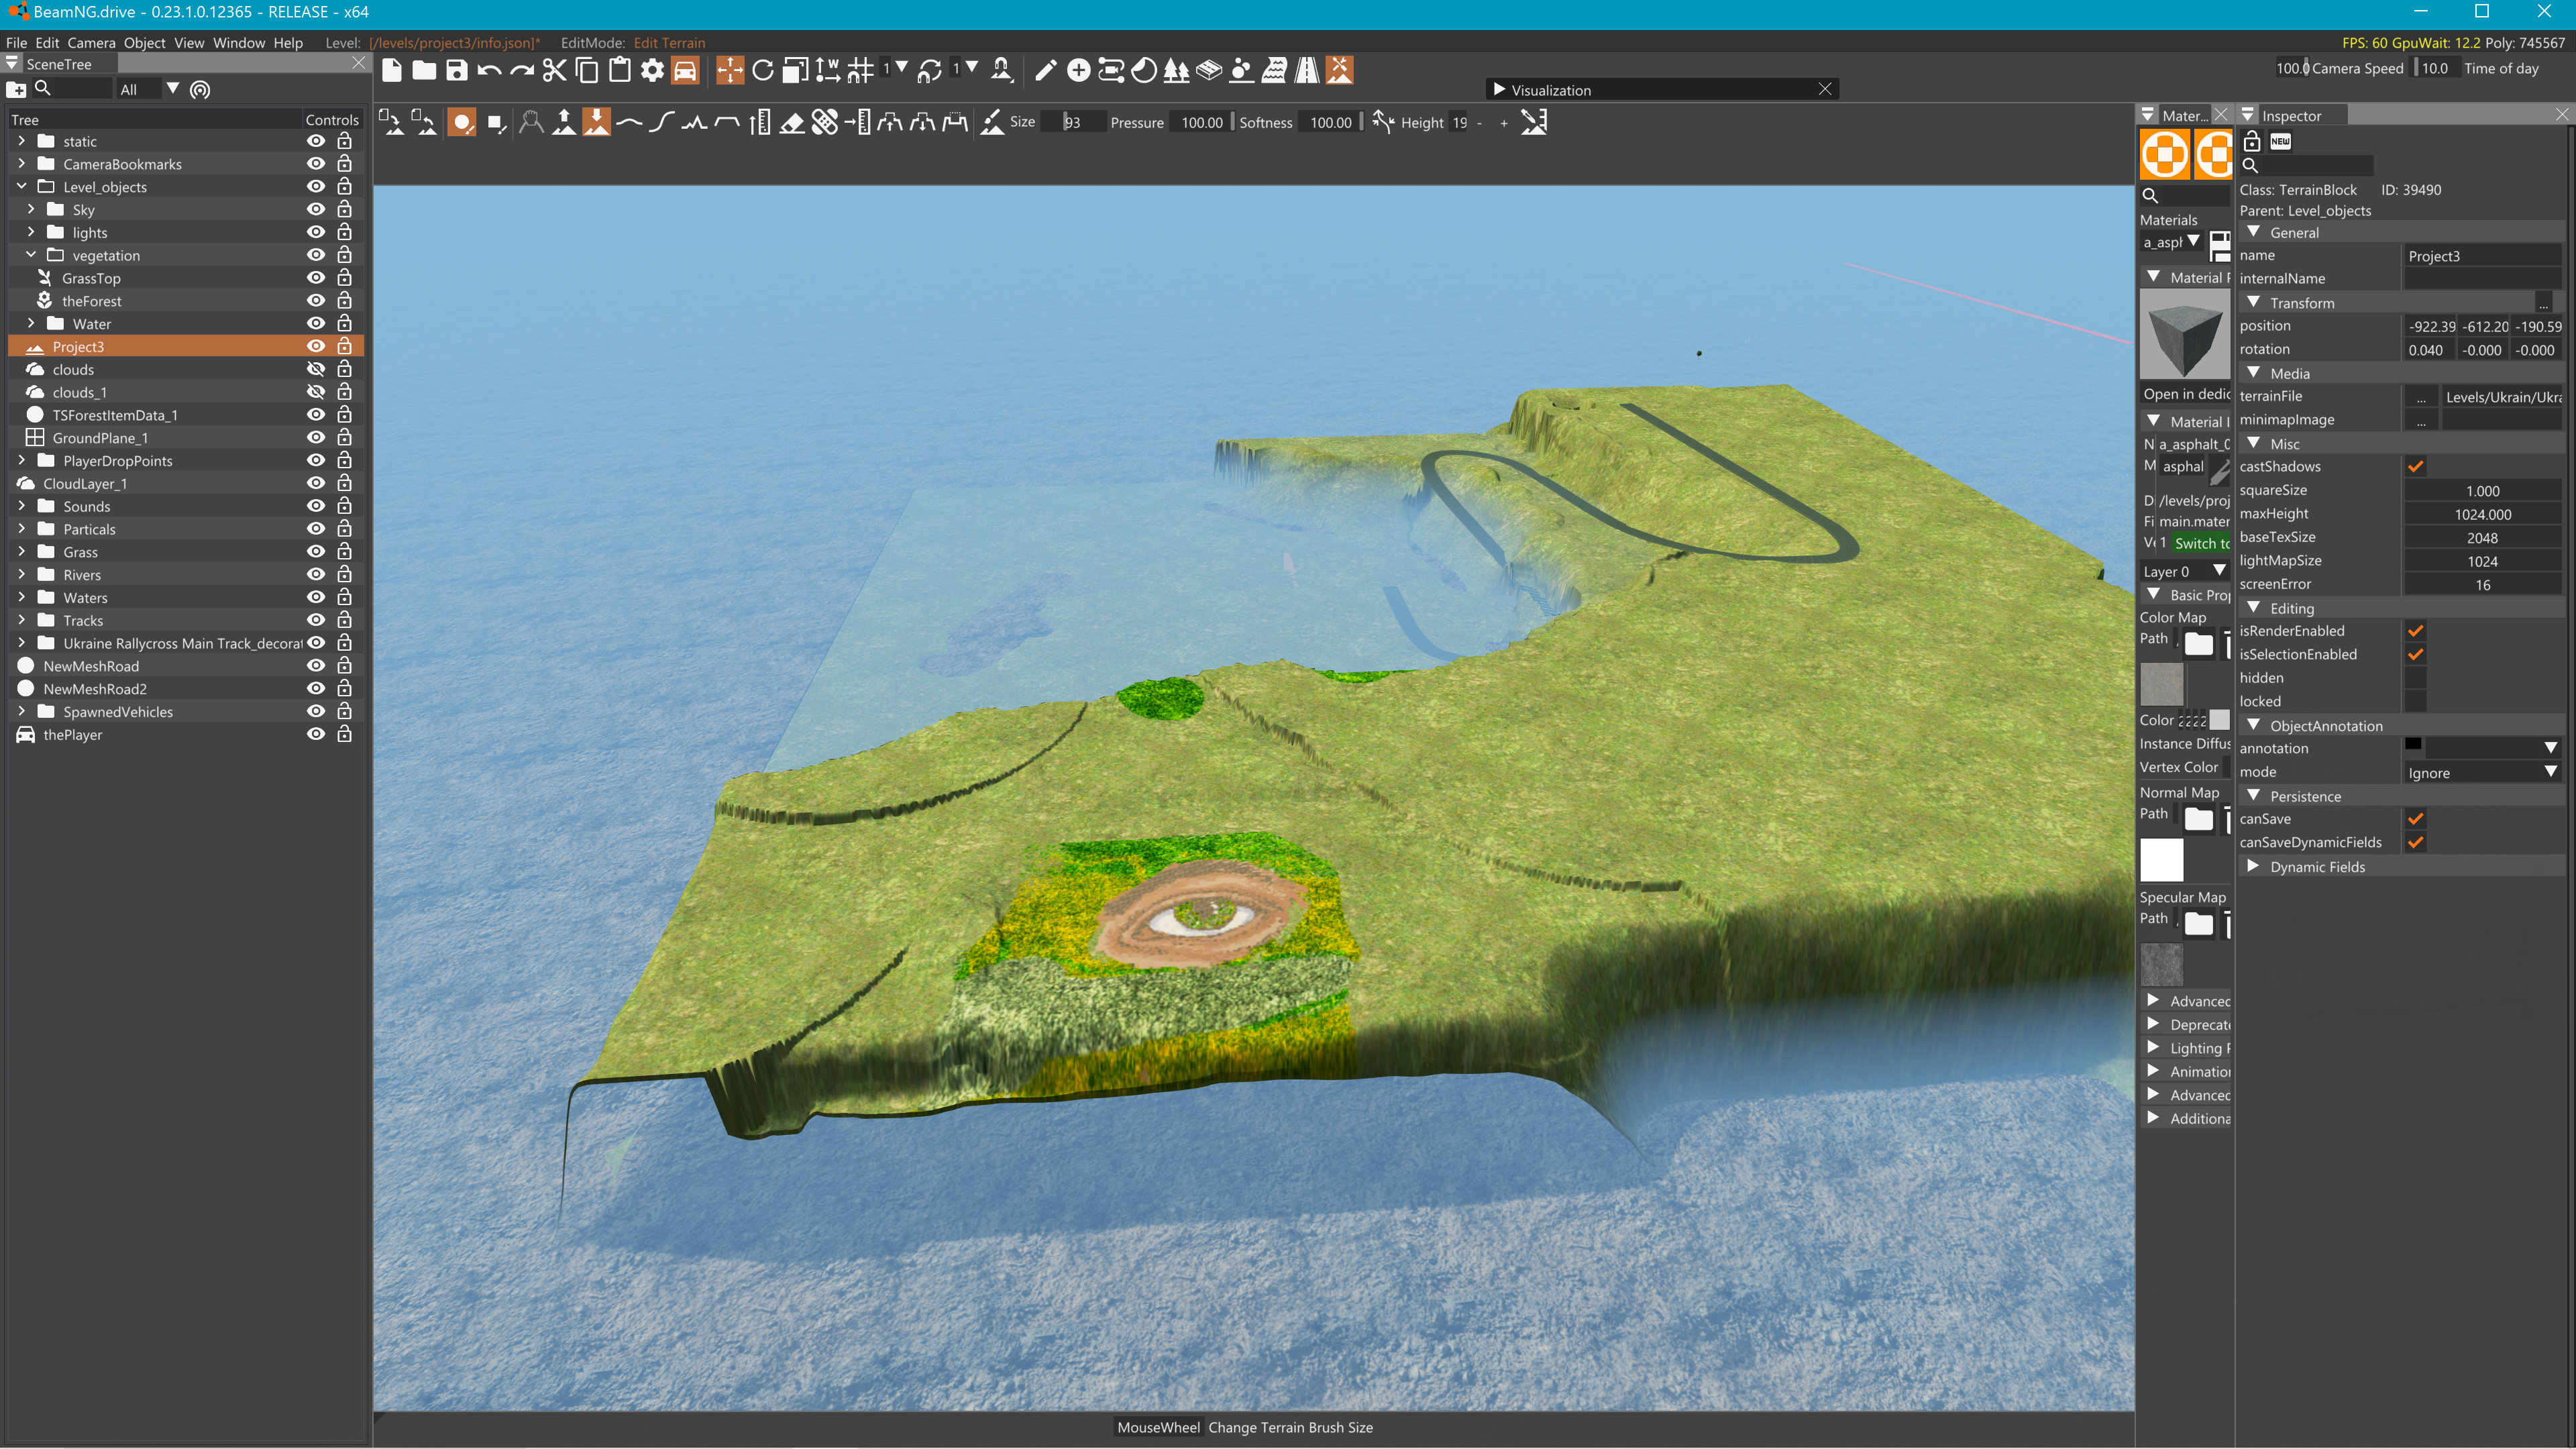Show the hidden clouds object

[x=316, y=369]
